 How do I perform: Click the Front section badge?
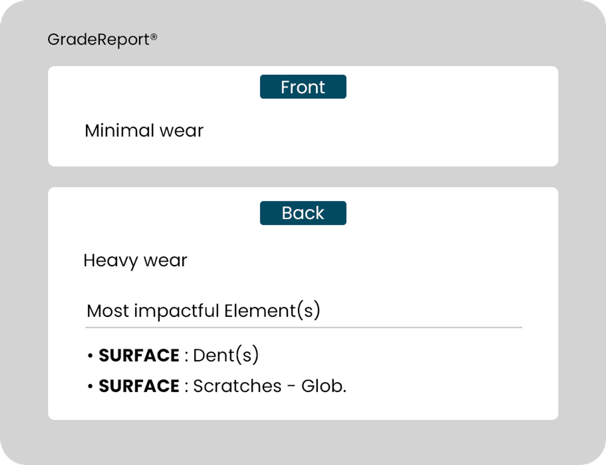pyautogui.click(x=303, y=87)
